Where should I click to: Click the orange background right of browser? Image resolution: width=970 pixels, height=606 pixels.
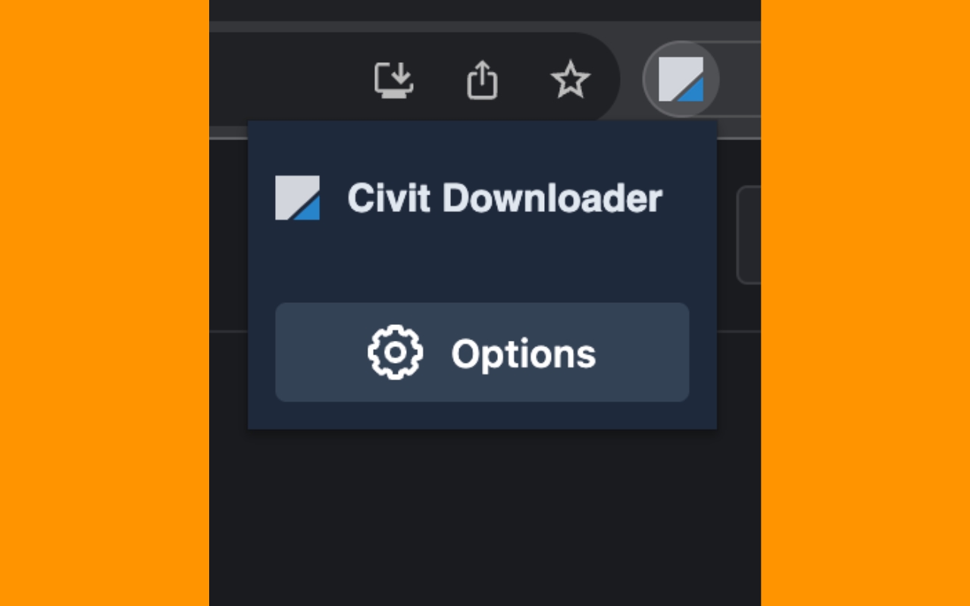click(865, 303)
